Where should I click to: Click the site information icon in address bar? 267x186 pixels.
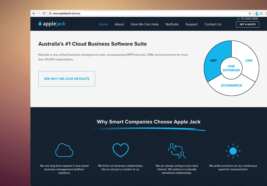click(x=50, y=13)
